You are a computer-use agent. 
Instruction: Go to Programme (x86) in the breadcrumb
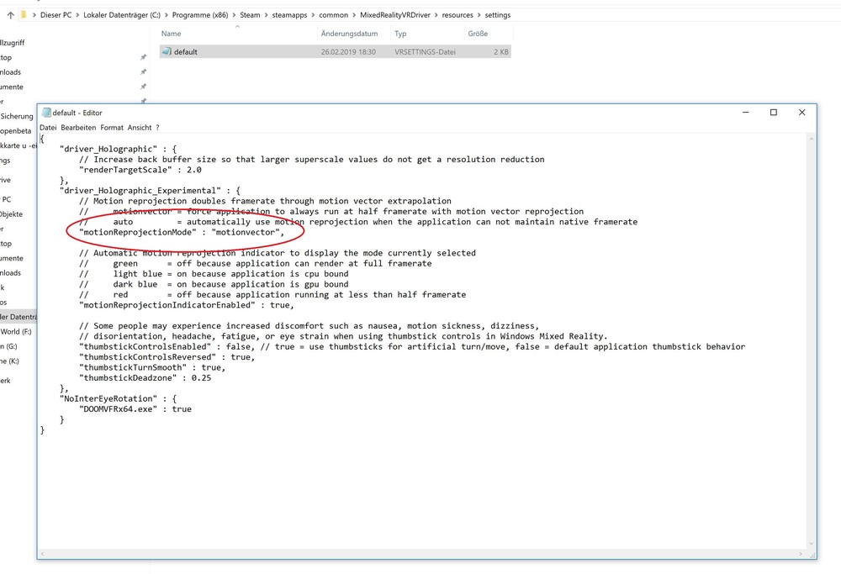(x=200, y=15)
